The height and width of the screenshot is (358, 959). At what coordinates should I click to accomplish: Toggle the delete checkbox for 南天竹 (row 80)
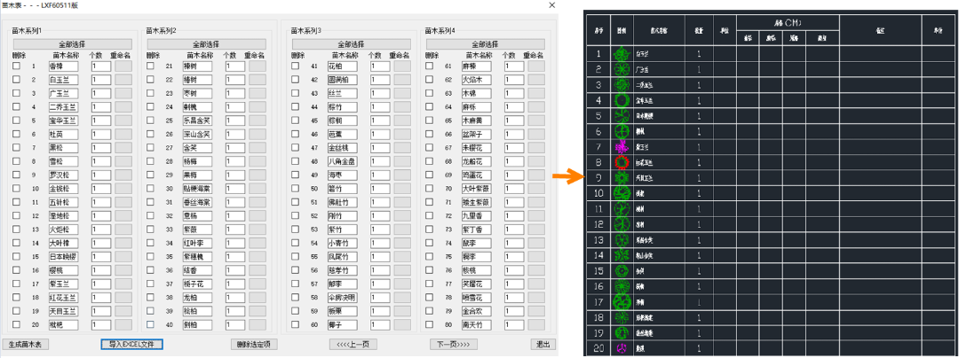click(x=430, y=324)
